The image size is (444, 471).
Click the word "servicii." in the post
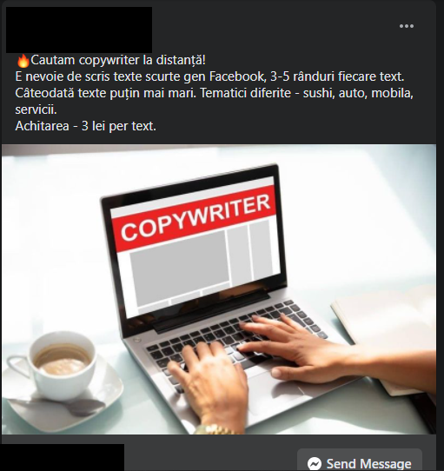(36, 109)
